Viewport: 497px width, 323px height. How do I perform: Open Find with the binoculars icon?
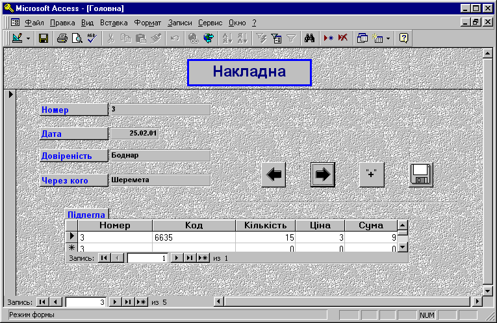point(310,38)
